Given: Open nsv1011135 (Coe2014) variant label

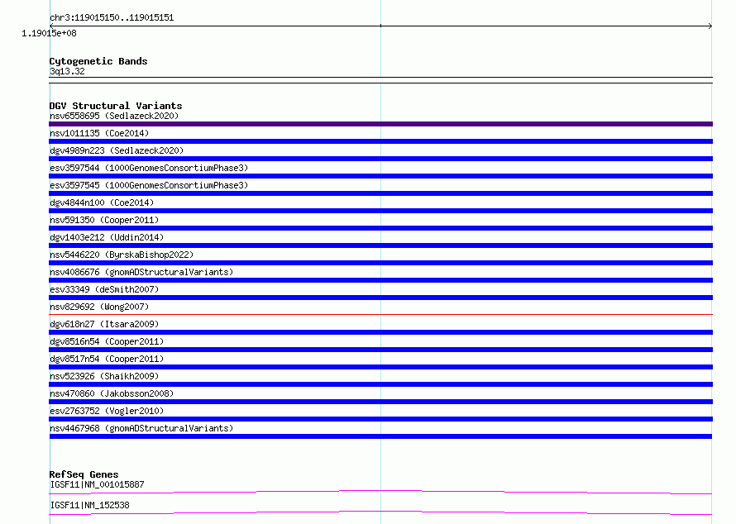Looking at the screenshot, I should (99, 133).
